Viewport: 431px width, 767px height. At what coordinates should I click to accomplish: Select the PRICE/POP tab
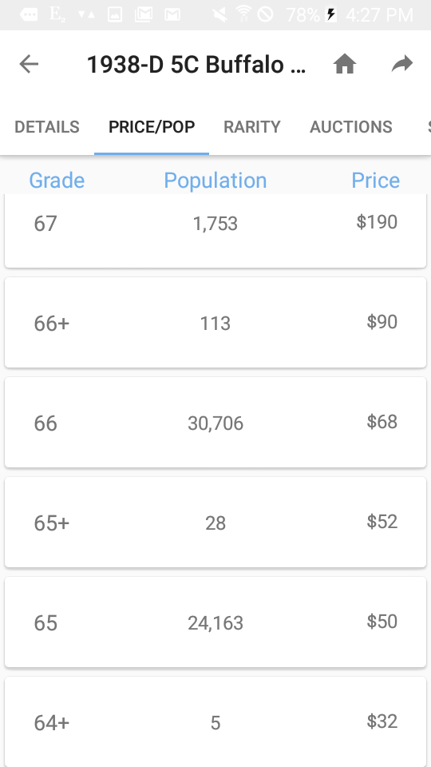[x=152, y=127]
